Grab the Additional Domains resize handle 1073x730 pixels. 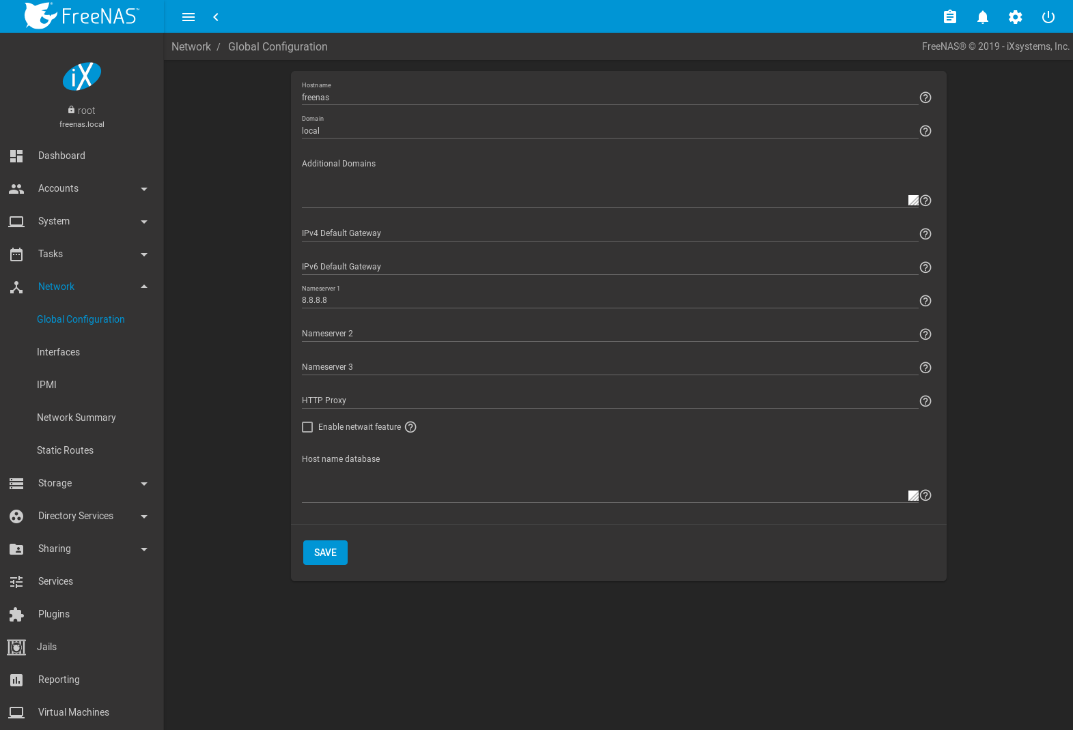click(x=913, y=201)
